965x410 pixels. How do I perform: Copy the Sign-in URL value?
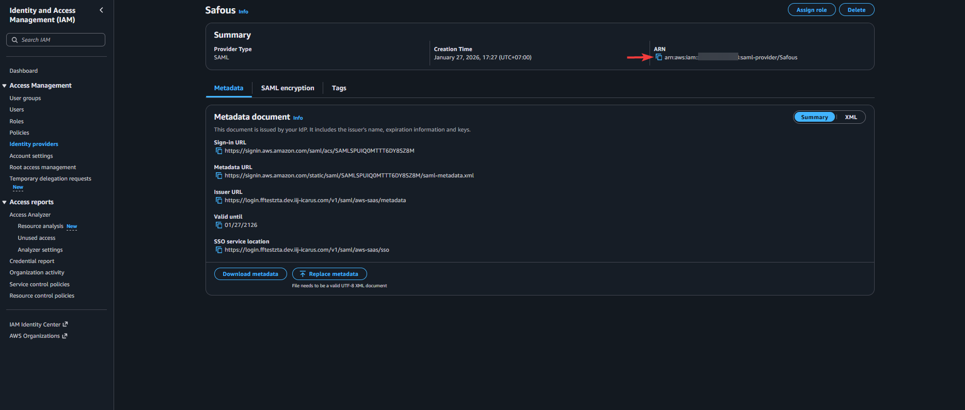219,151
